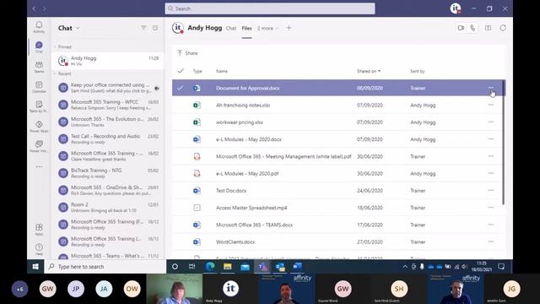Open the Chat header dropdown chevron

tap(78, 28)
